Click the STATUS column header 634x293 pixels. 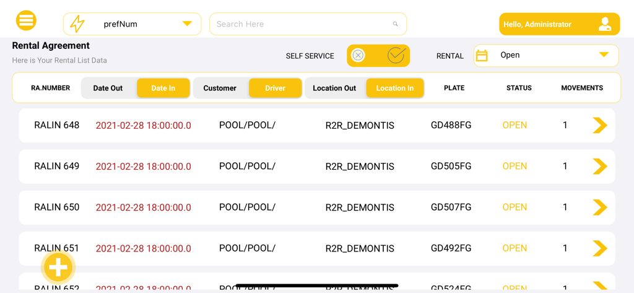(519, 88)
